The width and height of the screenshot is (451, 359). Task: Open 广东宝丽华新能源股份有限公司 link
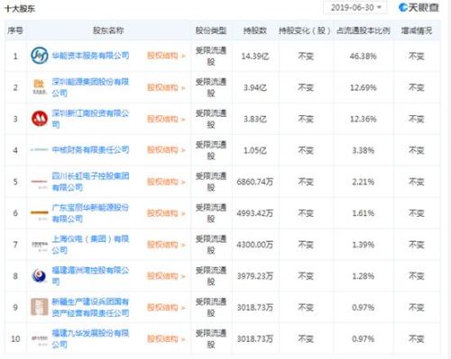[x=90, y=213]
